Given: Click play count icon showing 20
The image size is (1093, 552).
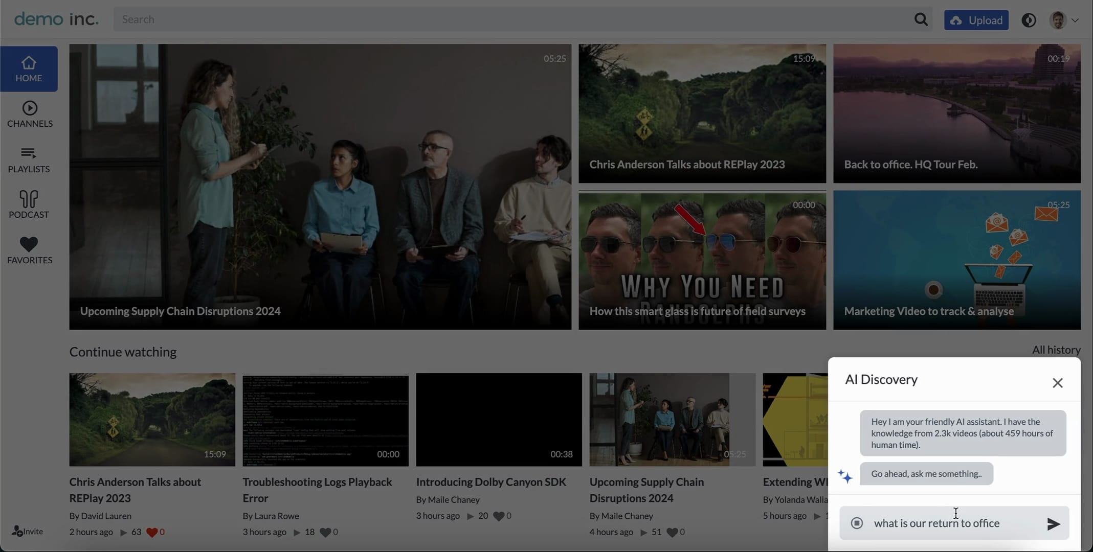Looking at the screenshot, I should click(x=470, y=516).
